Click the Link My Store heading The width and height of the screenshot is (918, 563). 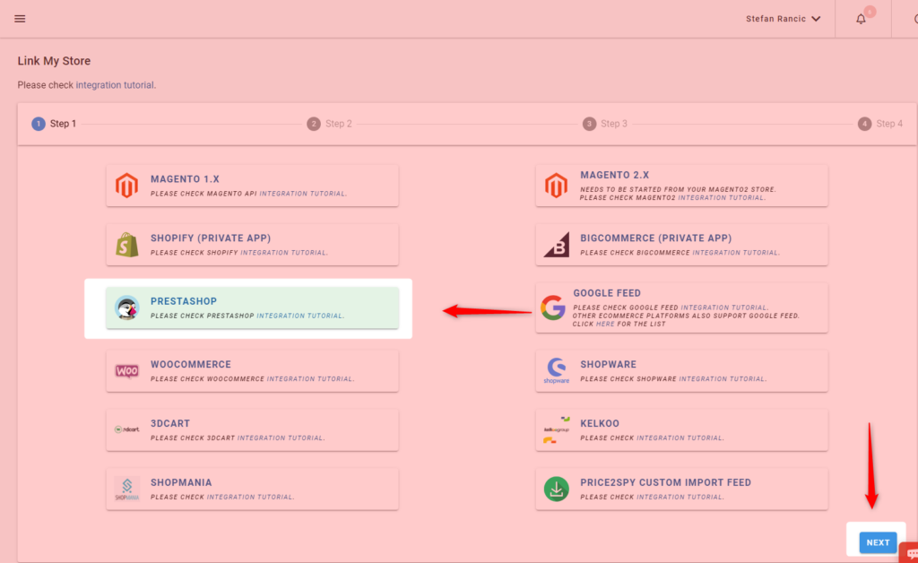pos(54,61)
